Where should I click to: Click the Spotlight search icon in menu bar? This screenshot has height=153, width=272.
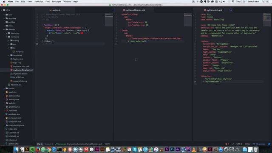click(x=263, y=2)
